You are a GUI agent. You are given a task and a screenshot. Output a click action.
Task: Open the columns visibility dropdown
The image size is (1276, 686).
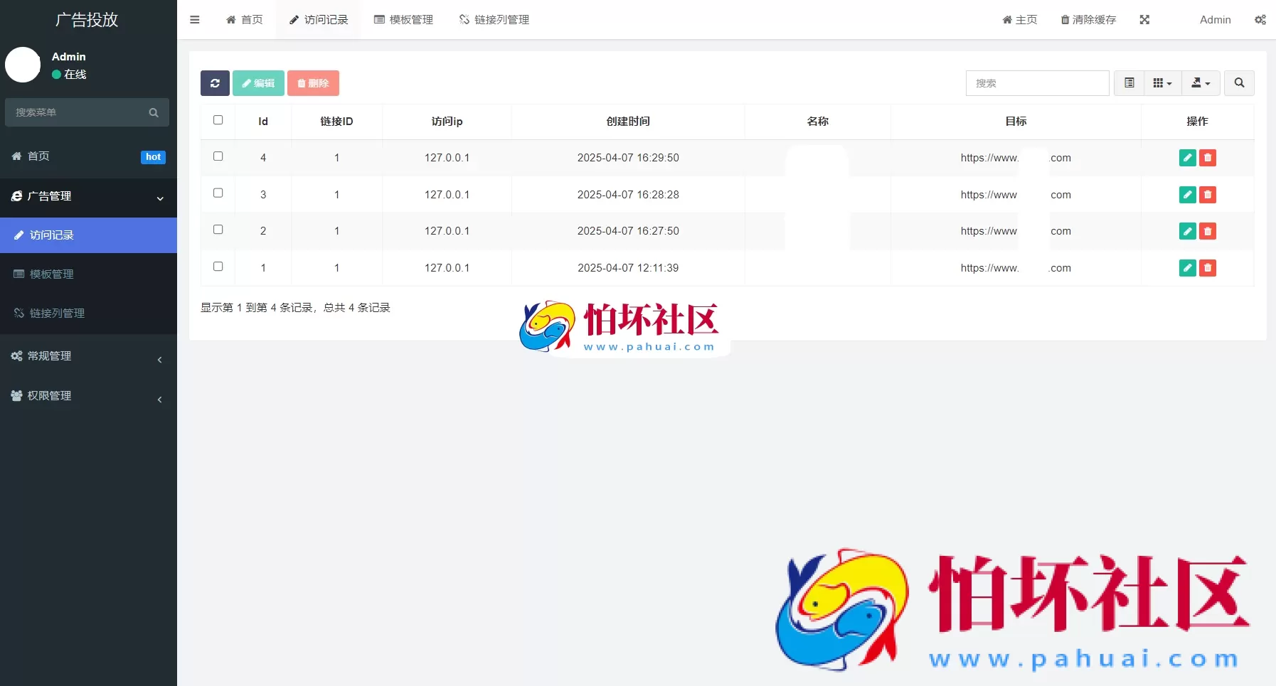point(1162,83)
